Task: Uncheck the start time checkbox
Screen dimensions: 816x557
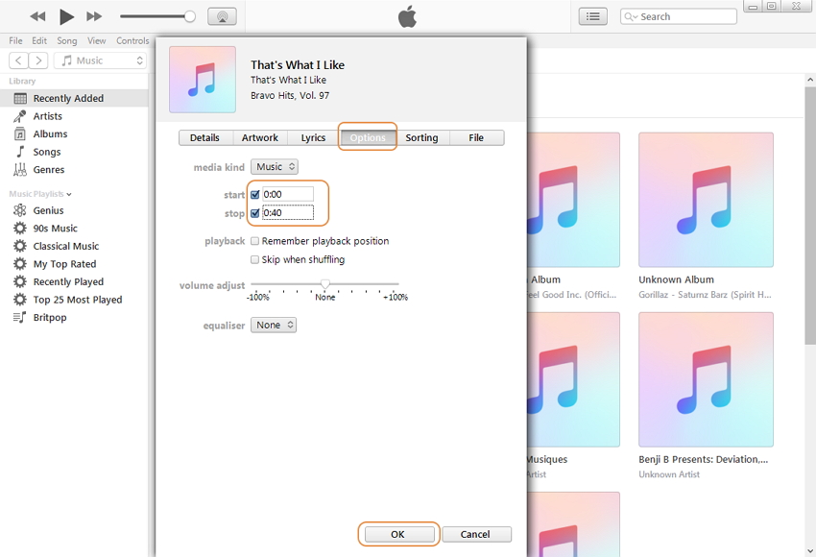Action: coord(255,195)
